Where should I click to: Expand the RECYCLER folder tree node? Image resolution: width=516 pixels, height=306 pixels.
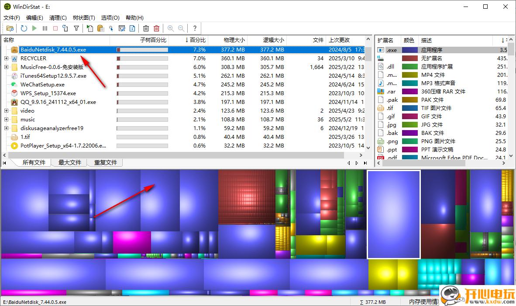tap(6, 58)
